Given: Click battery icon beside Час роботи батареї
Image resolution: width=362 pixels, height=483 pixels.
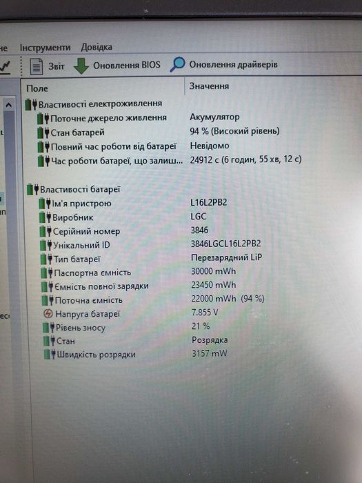Looking at the screenshot, I should tap(44, 161).
